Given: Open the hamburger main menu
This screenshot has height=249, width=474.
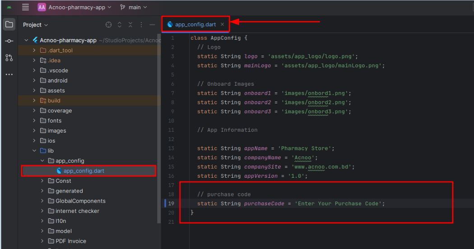Looking at the screenshot, I should [26, 7].
